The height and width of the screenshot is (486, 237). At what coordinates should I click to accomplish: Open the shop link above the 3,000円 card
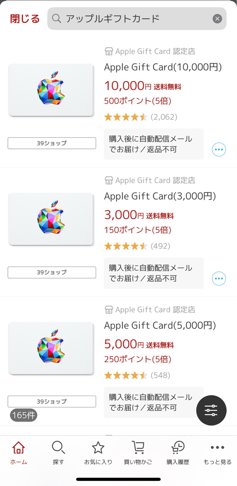150,180
